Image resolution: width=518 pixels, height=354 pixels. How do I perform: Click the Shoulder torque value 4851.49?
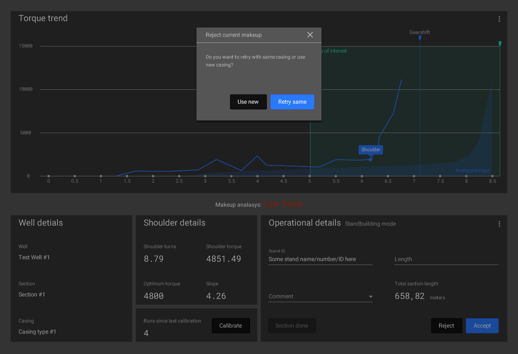224,259
